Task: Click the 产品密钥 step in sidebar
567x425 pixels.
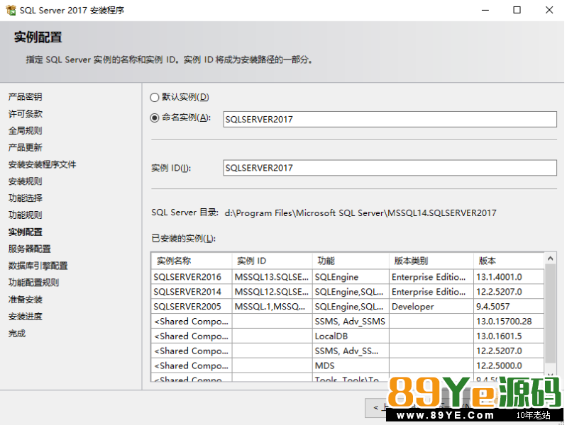Action: point(26,97)
